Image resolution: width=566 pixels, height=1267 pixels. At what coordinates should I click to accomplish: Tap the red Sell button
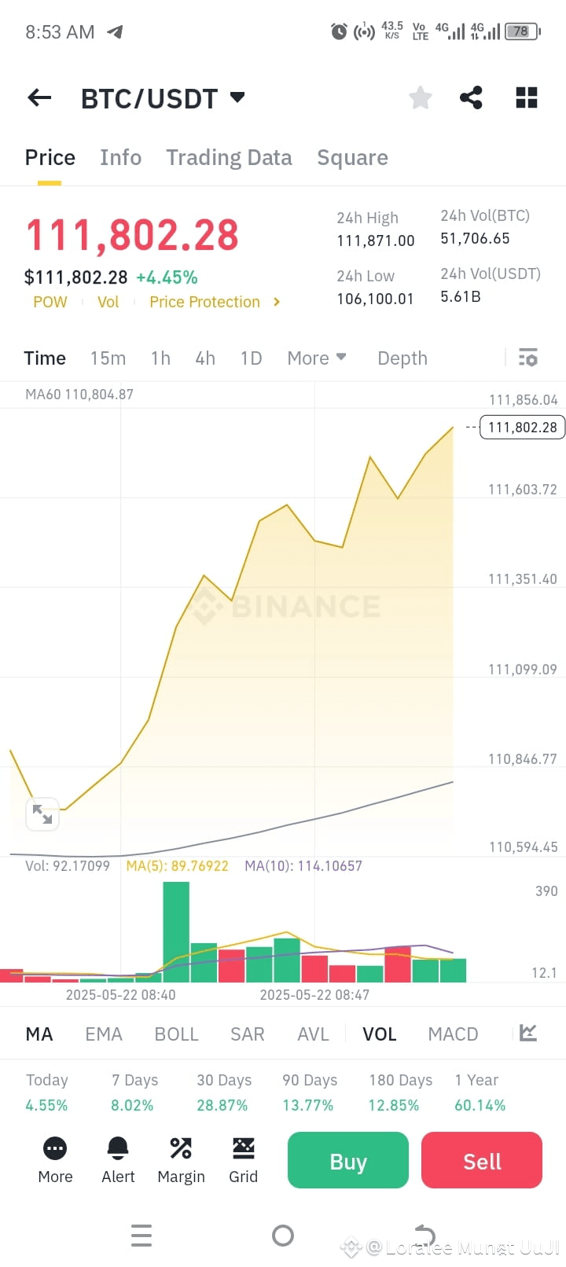click(482, 1160)
